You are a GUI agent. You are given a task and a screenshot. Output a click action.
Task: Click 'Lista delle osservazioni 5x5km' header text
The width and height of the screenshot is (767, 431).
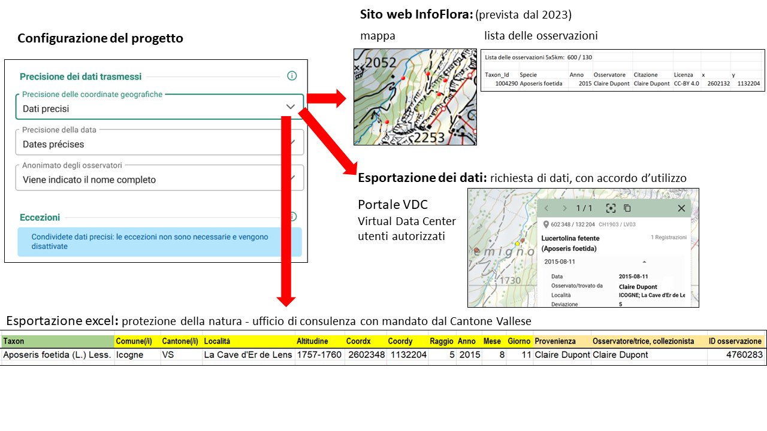tap(524, 57)
